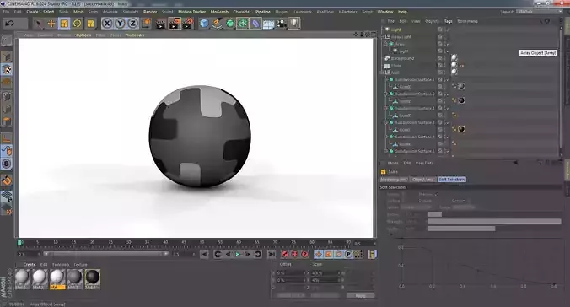The height and width of the screenshot is (307, 570).
Task: Toggle the Parameter P keyframe icon
Action: point(348,254)
